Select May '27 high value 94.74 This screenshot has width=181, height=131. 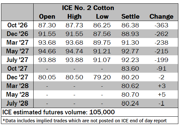[x=74, y=51]
